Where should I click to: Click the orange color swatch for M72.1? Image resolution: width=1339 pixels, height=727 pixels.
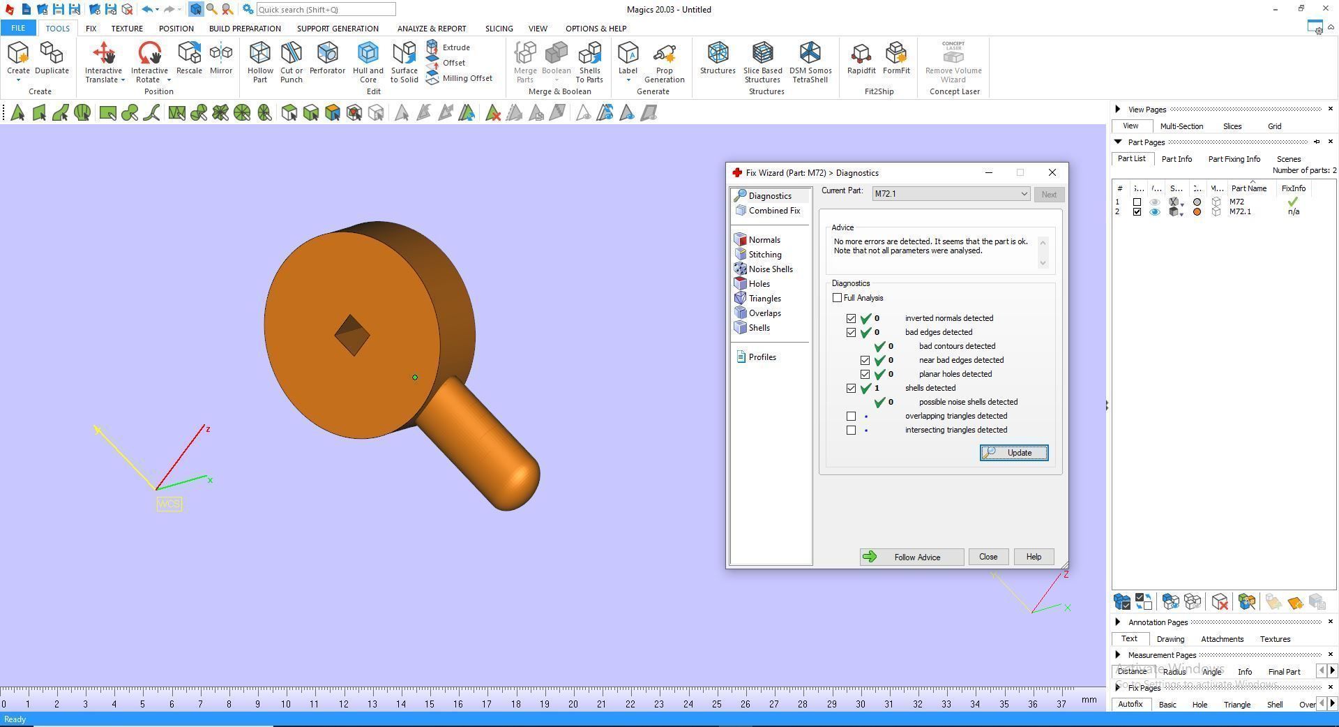click(x=1197, y=212)
